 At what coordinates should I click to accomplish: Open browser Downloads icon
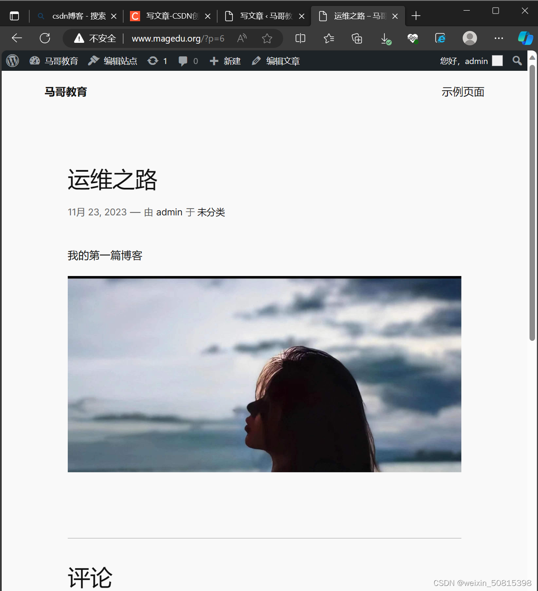pyautogui.click(x=385, y=38)
